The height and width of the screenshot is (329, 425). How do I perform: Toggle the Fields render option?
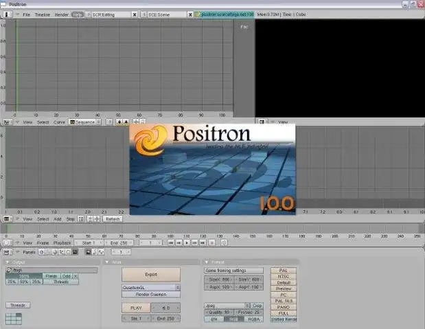(51, 276)
